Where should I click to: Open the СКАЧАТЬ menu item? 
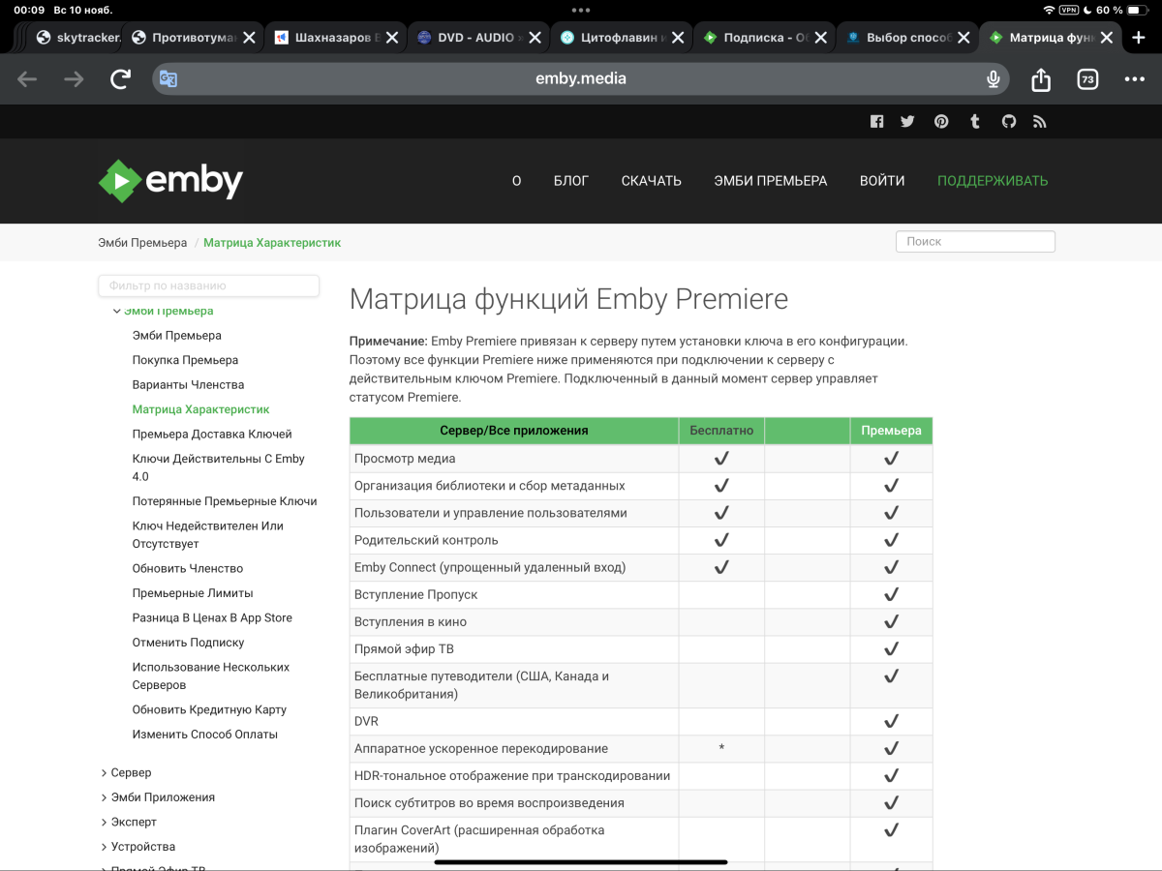pos(651,181)
